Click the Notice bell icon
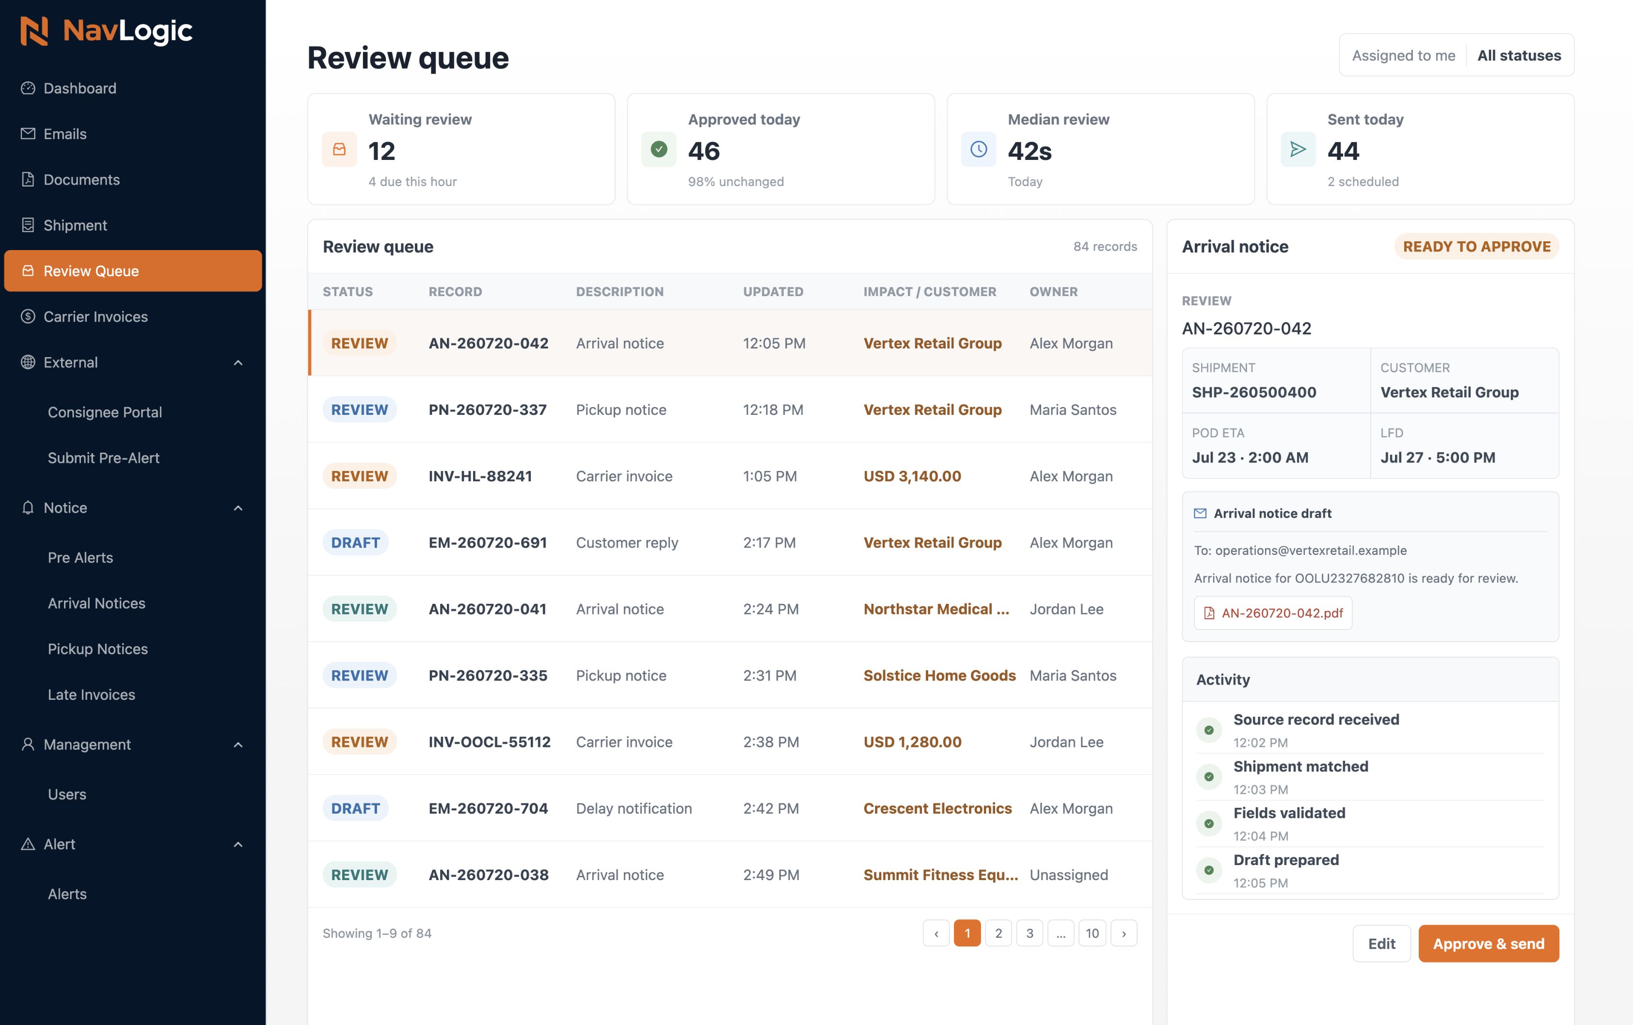The width and height of the screenshot is (1633, 1025). 28,507
